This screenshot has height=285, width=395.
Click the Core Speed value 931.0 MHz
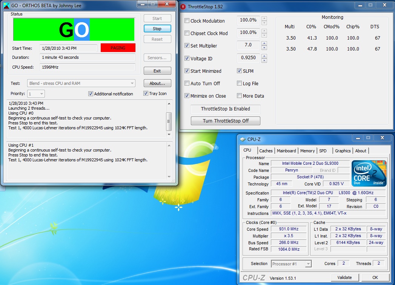point(289,229)
